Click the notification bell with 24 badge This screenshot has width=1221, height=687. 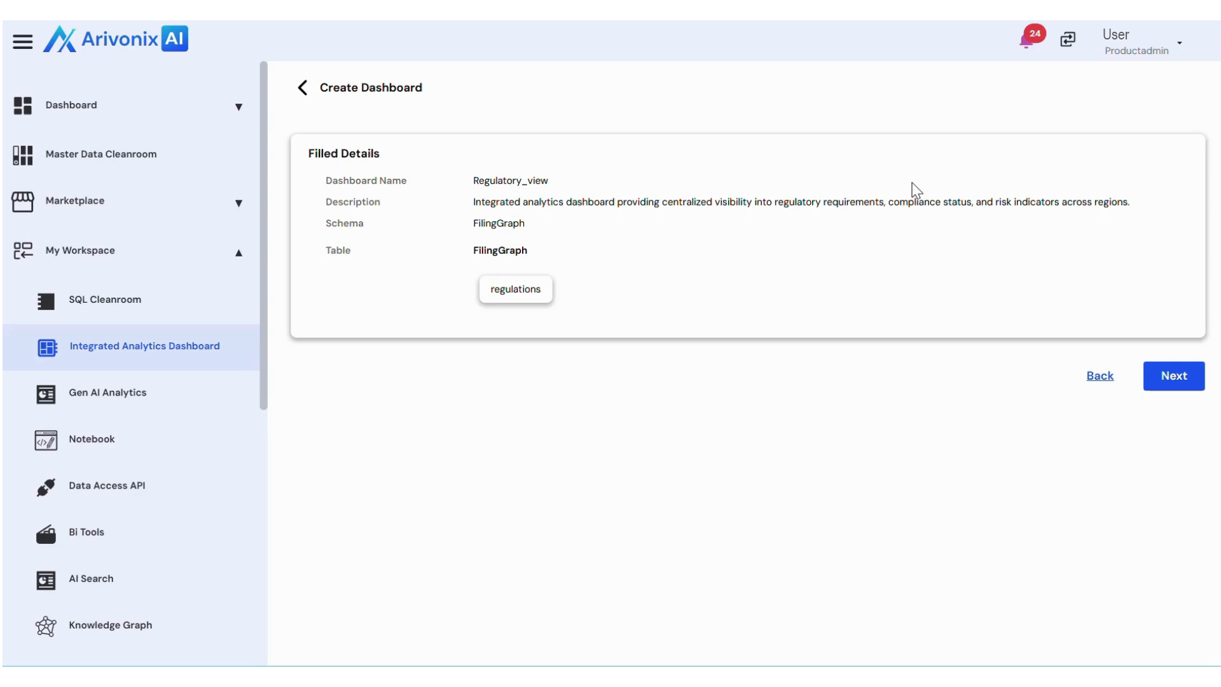[1026, 40]
